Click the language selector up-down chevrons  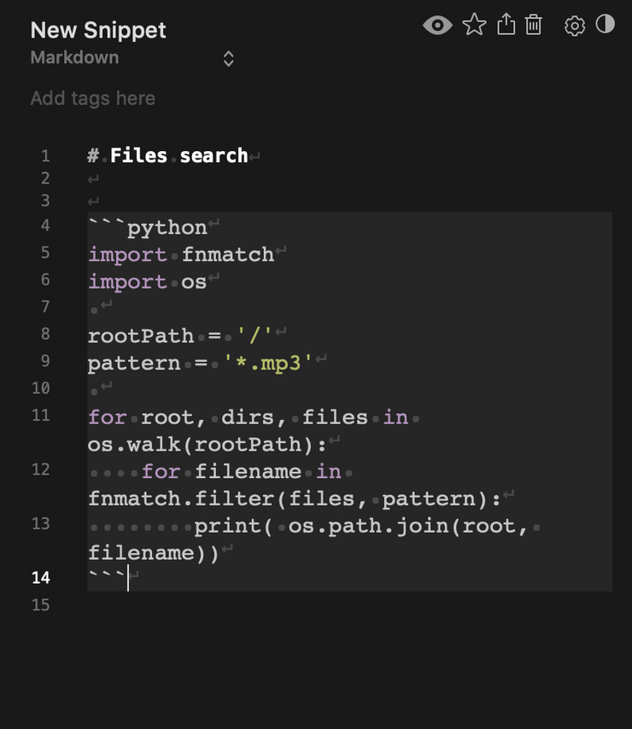coord(228,59)
